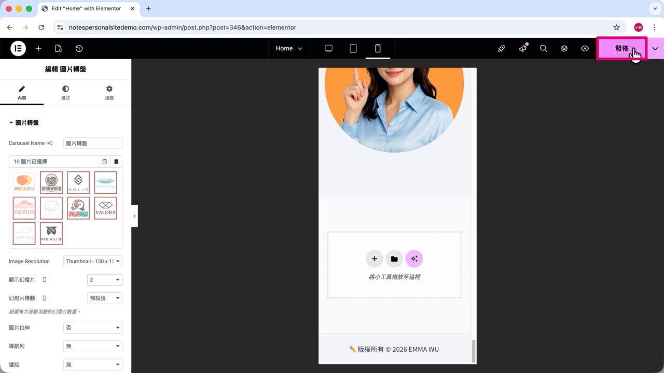The height and width of the screenshot is (373, 664).
Task: Open the what's new megaphone icon
Action: [523, 48]
